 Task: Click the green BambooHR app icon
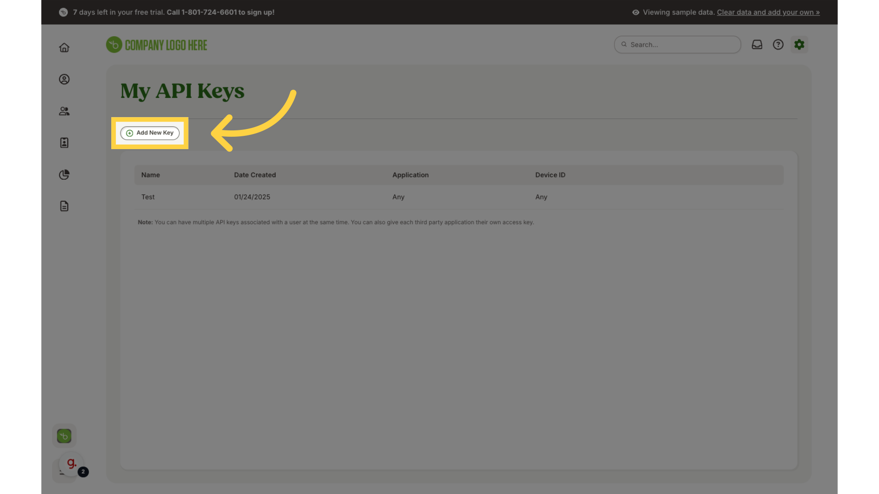point(64,436)
